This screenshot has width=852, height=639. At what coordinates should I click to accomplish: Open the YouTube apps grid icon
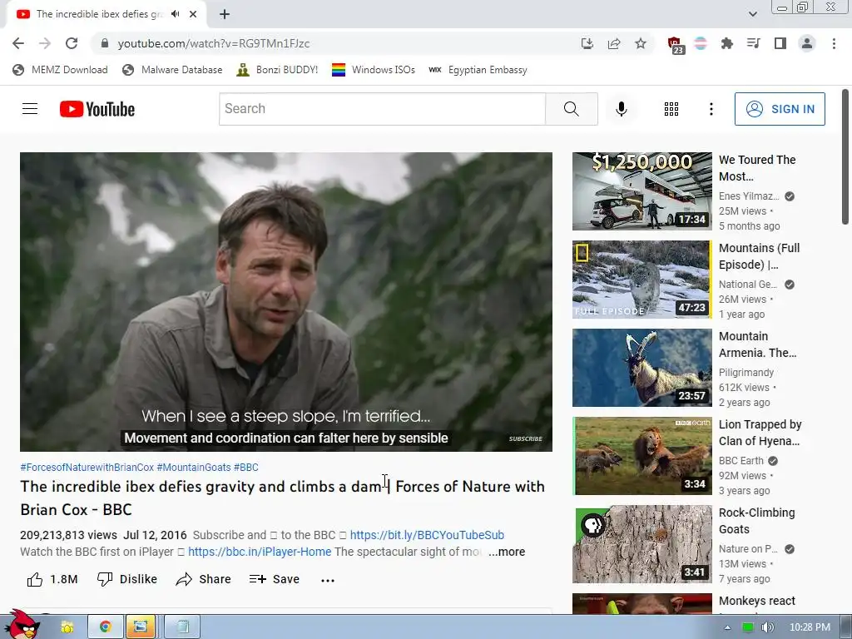click(671, 109)
